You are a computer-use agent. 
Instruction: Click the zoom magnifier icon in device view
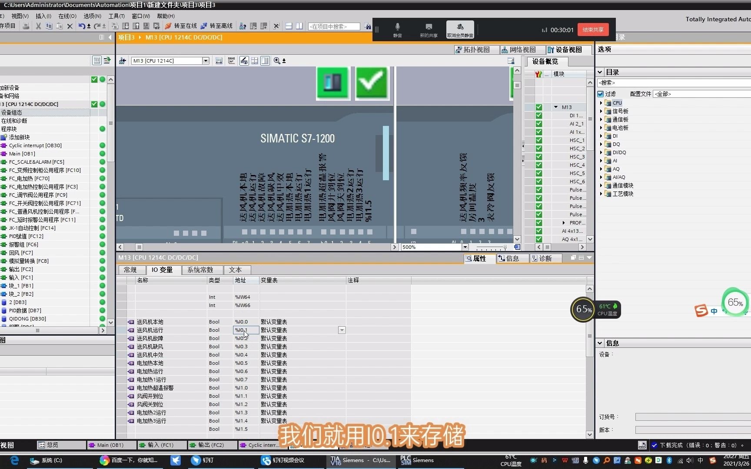277,61
